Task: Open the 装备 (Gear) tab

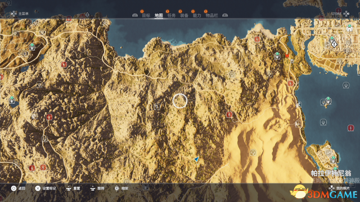Action: [184, 15]
